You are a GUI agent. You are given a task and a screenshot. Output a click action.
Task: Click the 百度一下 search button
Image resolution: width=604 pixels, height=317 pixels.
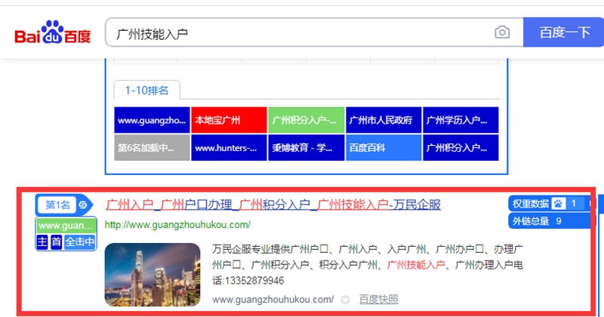[563, 32]
